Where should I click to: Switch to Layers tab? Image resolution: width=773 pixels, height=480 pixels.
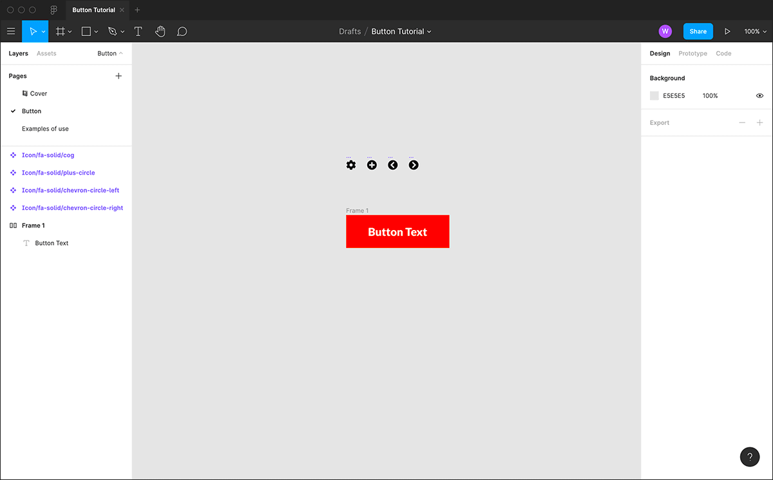click(x=18, y=53)
